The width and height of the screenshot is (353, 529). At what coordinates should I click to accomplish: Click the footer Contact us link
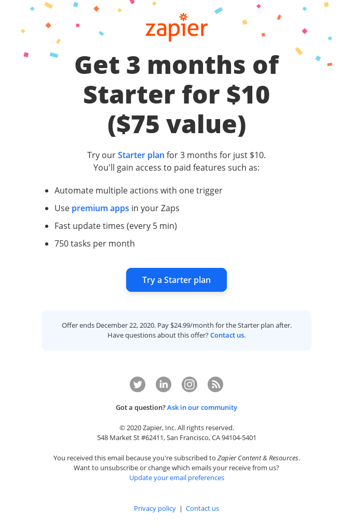point(202,508)
